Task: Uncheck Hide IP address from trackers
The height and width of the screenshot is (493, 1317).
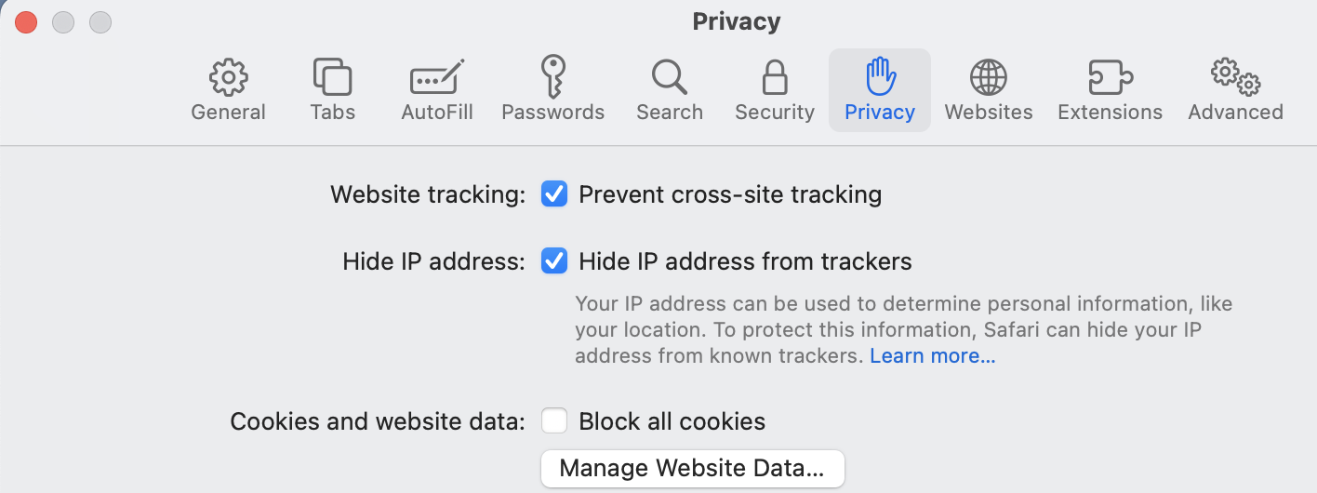Action: click(x=554, y=261)
